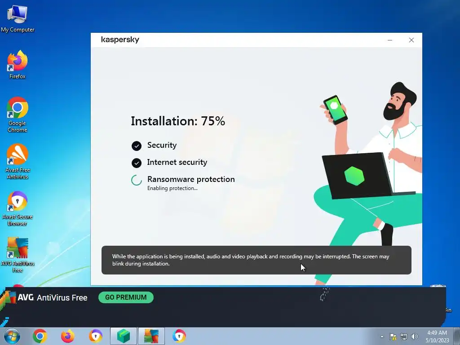Open Avast Secure Browser desktop shortcut

[18, 208]
